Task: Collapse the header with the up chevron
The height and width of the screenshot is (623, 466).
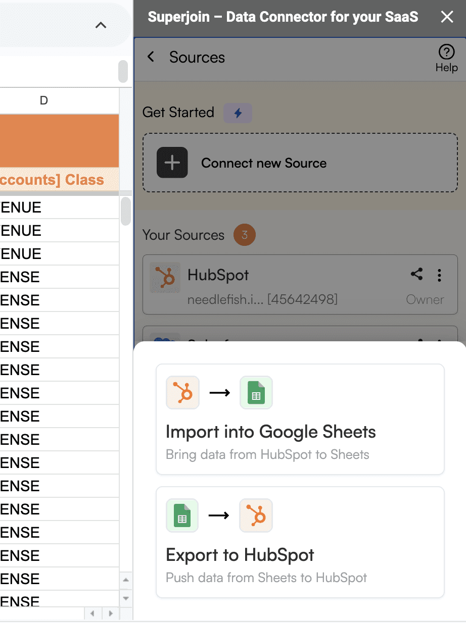Action: click(101, 25)
